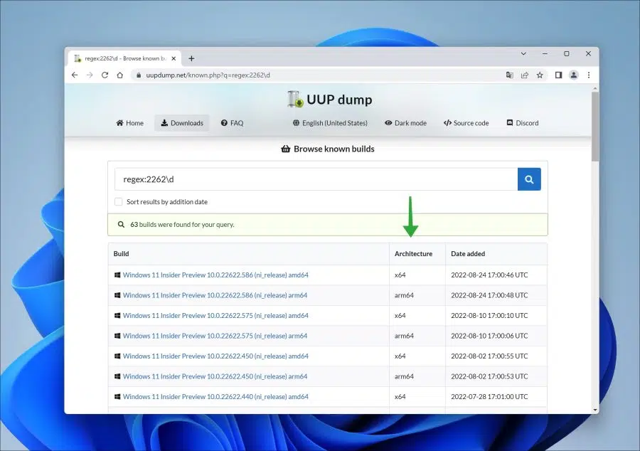Bookmark this page with the star icon
This screenshot has width=640, height=451.
click(x=540, y=75)
